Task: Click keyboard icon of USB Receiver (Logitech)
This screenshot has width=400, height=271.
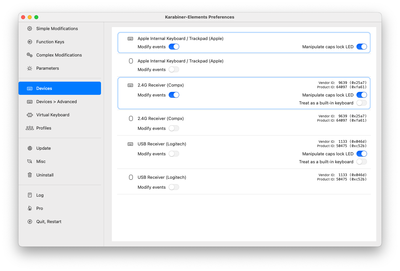Action: pyautogui.click(x=130, y=144)
